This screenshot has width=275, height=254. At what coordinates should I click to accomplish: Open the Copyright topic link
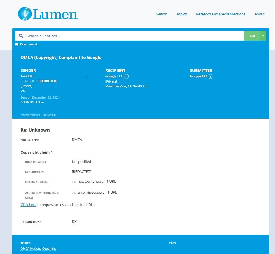click(x=49, y=248)
